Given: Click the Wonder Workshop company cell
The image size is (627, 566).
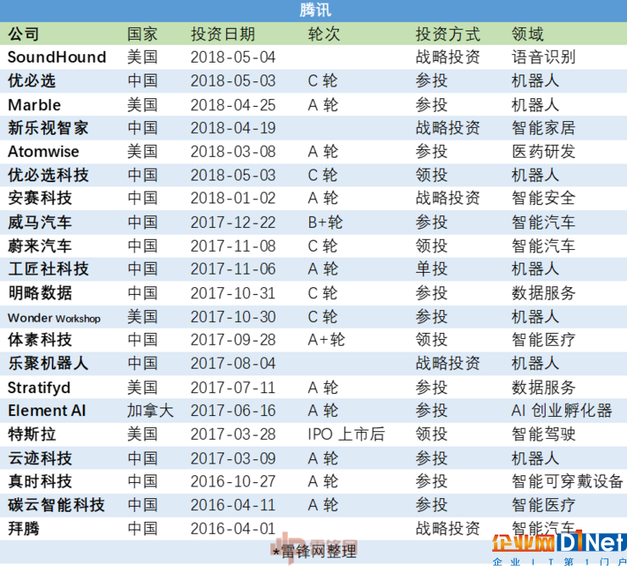Looking at the screenshot, I should (x=54, y=318).
